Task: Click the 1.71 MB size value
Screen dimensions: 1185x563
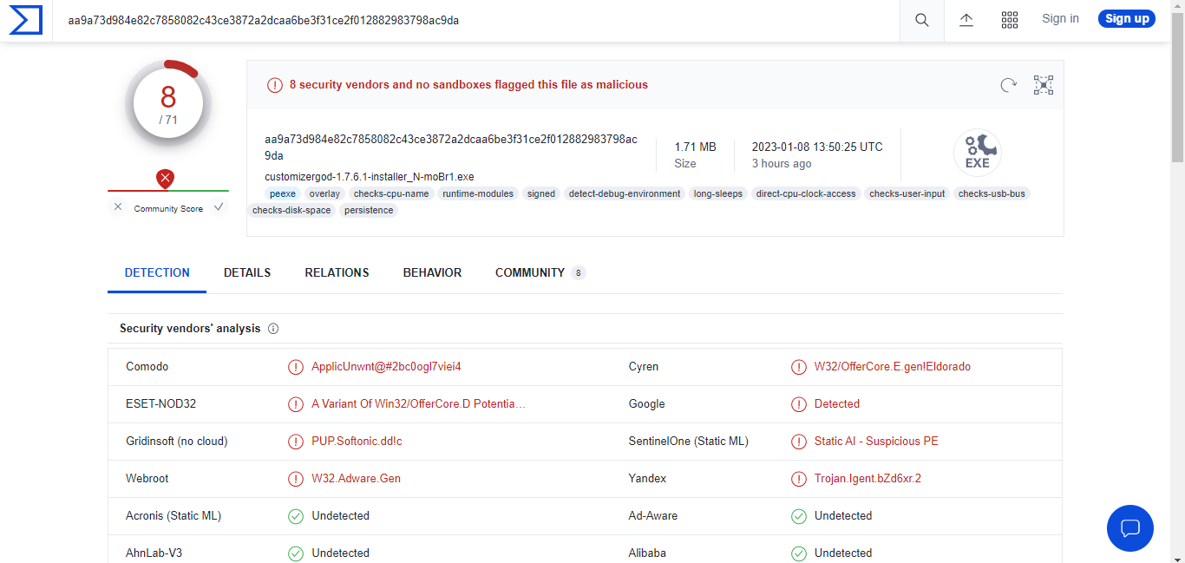Action: tap(695, 147)
